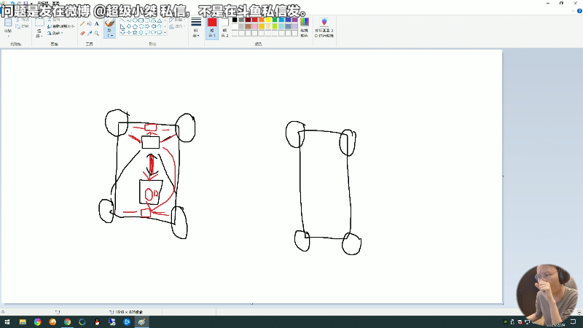Image resolution: width=583 pixels, height=328 pixels.
Task: Click the Paste clipboard icon
Action: pos(8,23)
